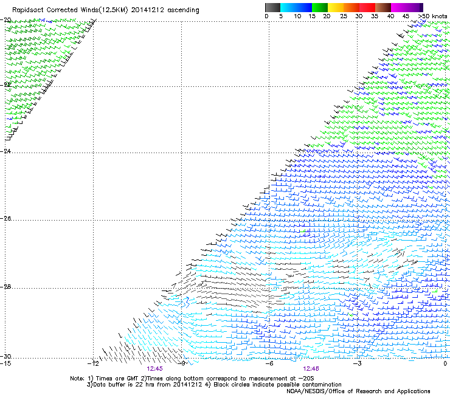Click the purple '12:46' time label
This screenshot has width=450, height=395.
click(311, 369)
